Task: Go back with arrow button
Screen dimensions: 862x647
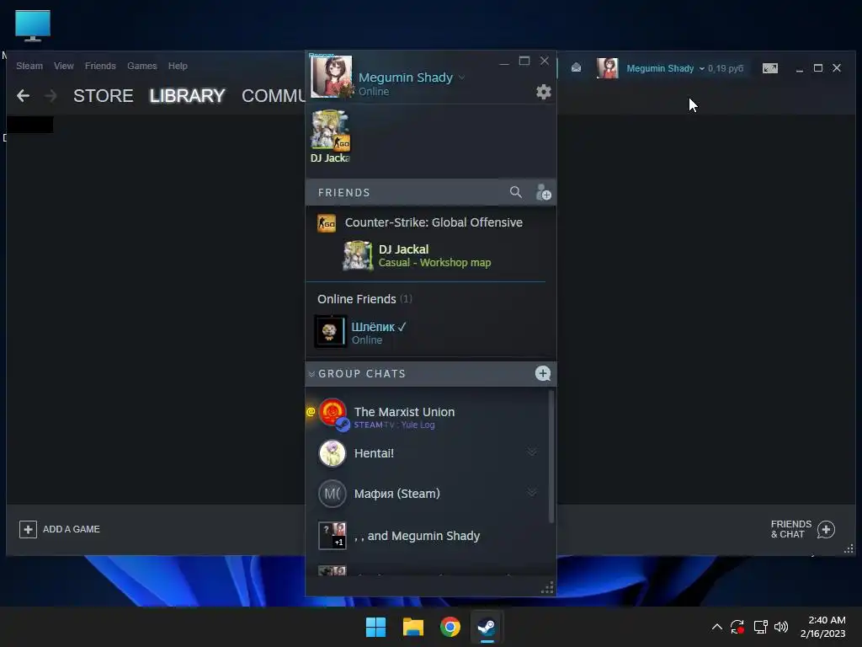Action: (23, 96)
